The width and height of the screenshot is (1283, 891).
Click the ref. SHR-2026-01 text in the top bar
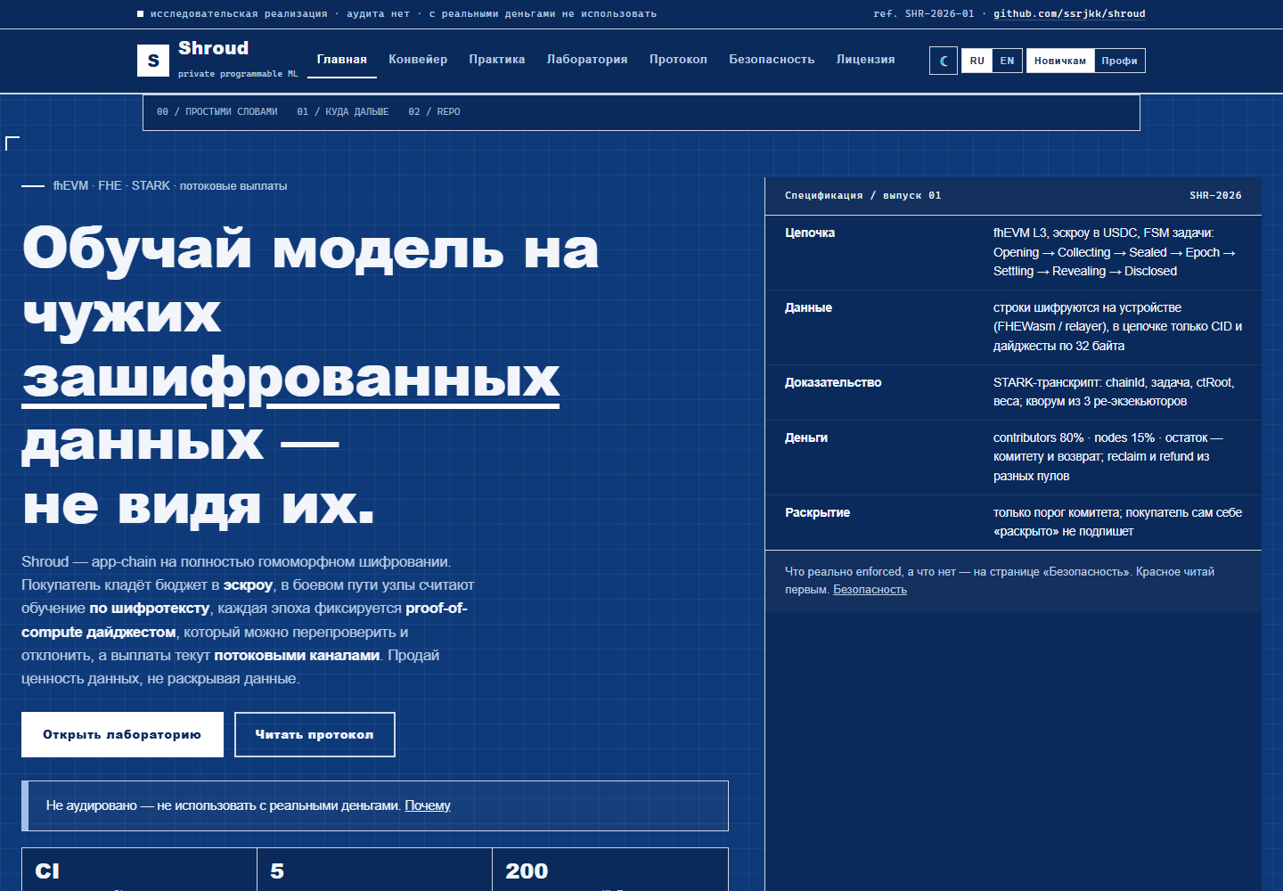tap(924, 13)
